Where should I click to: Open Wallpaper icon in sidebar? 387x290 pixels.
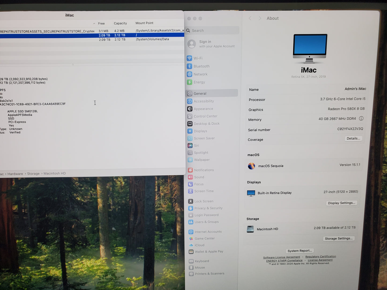[x=190, y=160]
